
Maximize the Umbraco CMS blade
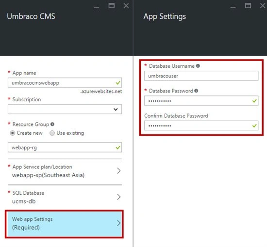pyautogui.click(x=112, y=6)
